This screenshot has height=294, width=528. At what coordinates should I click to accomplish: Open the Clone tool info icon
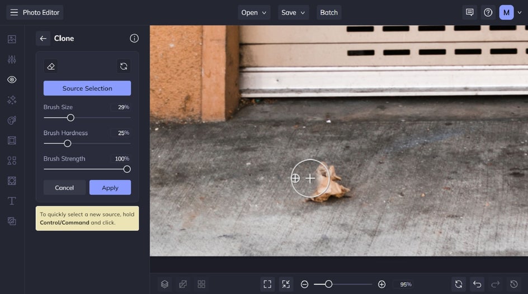[x=134, y=39]
